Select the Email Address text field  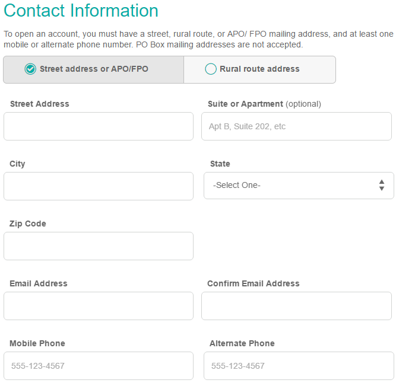[x=99, y=306]
